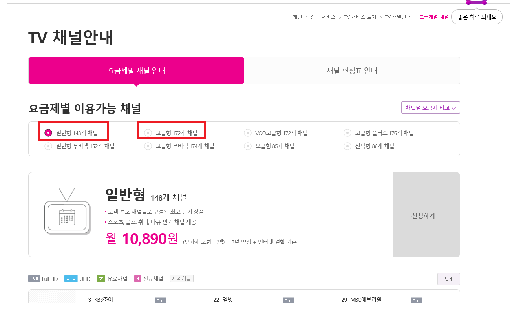
Task: Click the paid channel (유료채널) won icon
Action: (x=101, y=279)
